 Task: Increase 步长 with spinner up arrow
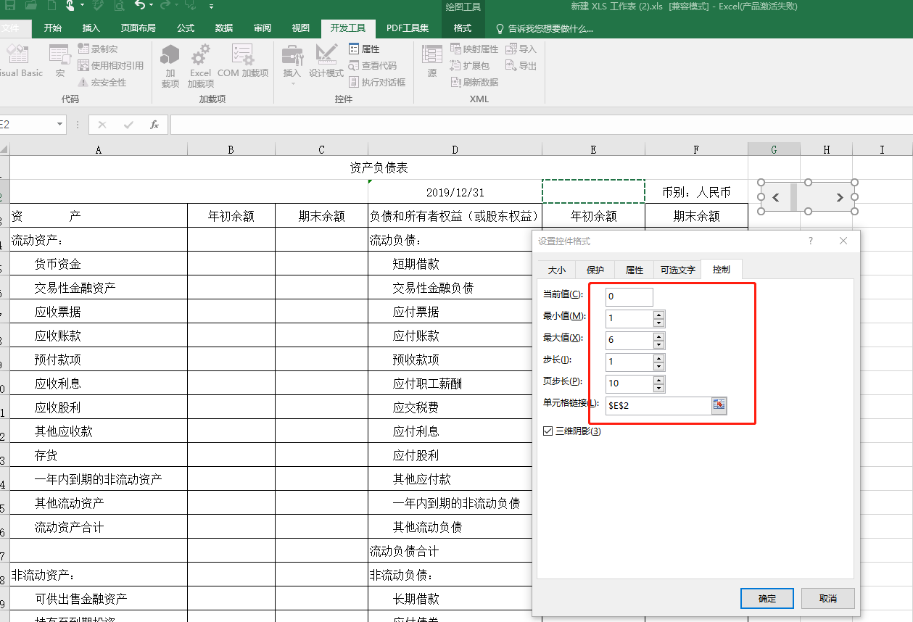pos(658,358)
